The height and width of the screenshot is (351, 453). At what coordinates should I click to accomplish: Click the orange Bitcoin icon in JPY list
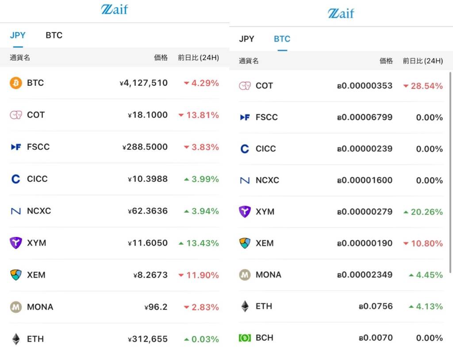(x=16, y=83)
